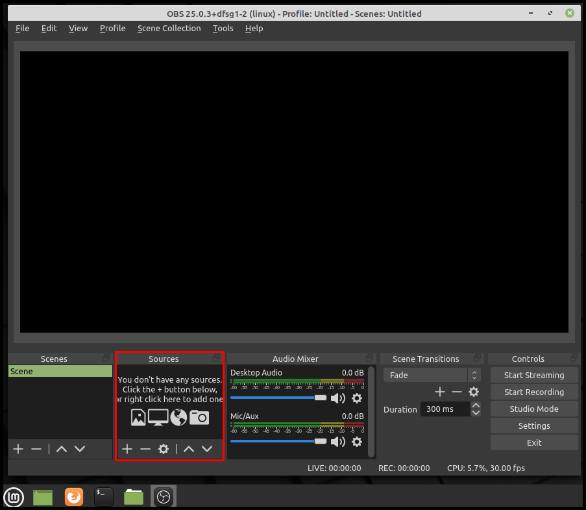Show desktop via green taskbar icon
Viewport: 586px width, 510px height.
(43, 497)
